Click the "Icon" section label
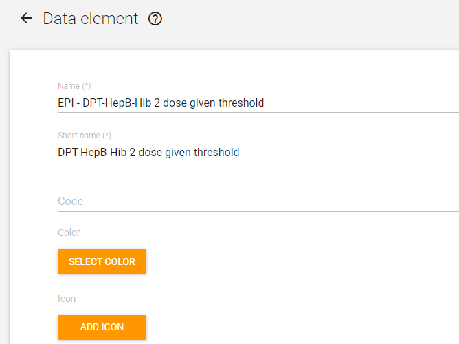Screen dimensions: 459x344 click(x=67, y=299)
